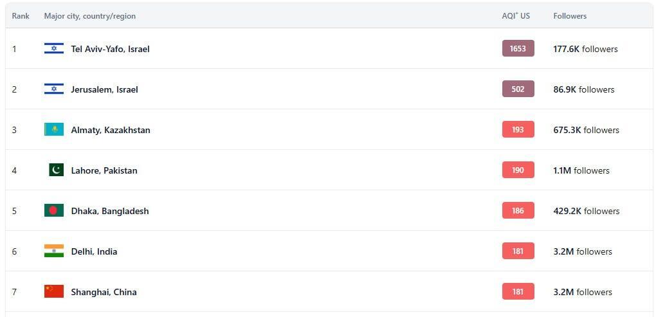Viewport: 656px width, 317px height.
Task: Select Dhaka, Bangladesh from the ranking
Action: [x=110, y=211]
